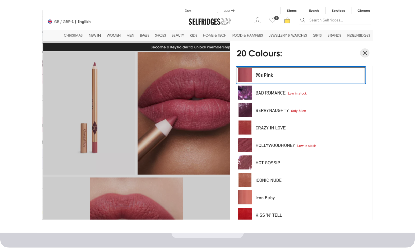Click the Selfridges & Co logo

pos(210,21)
